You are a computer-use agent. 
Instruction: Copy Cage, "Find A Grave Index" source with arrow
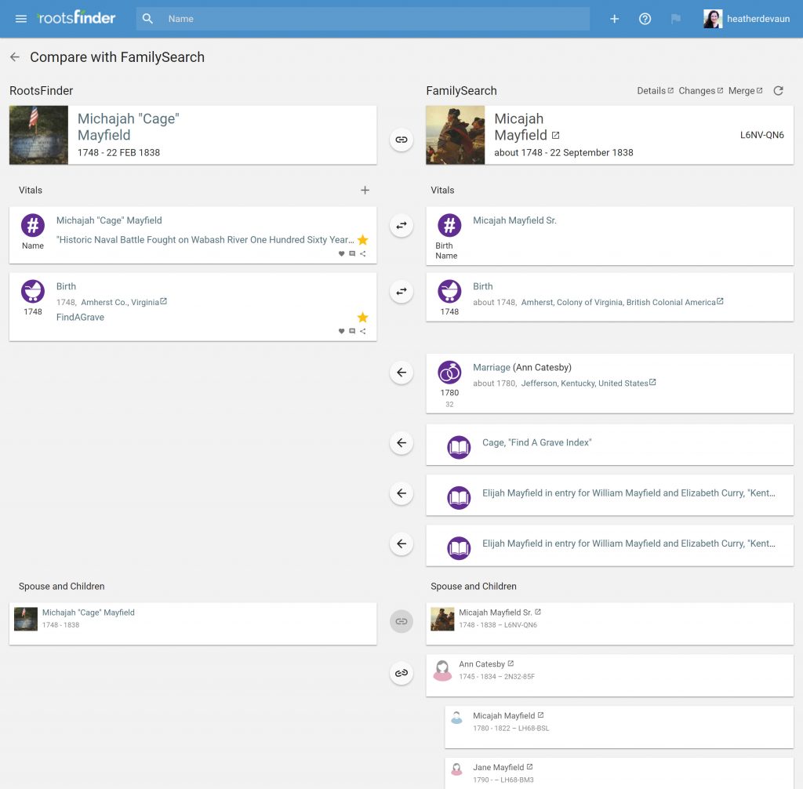[401, 442]
